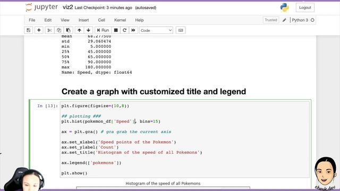340x191 pixels.
Task: Click the ax.set_title line
Action: click(x=132, y=153)
